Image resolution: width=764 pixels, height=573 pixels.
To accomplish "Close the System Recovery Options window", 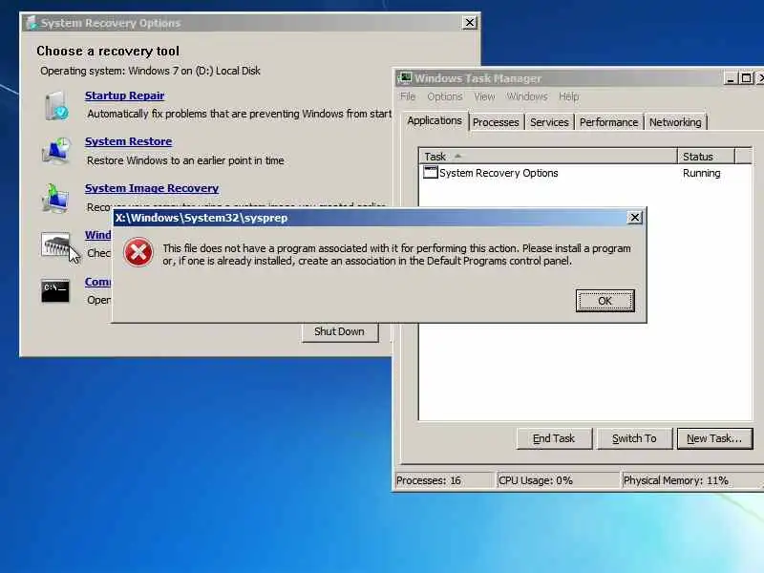I will click(x=469, y=22).
